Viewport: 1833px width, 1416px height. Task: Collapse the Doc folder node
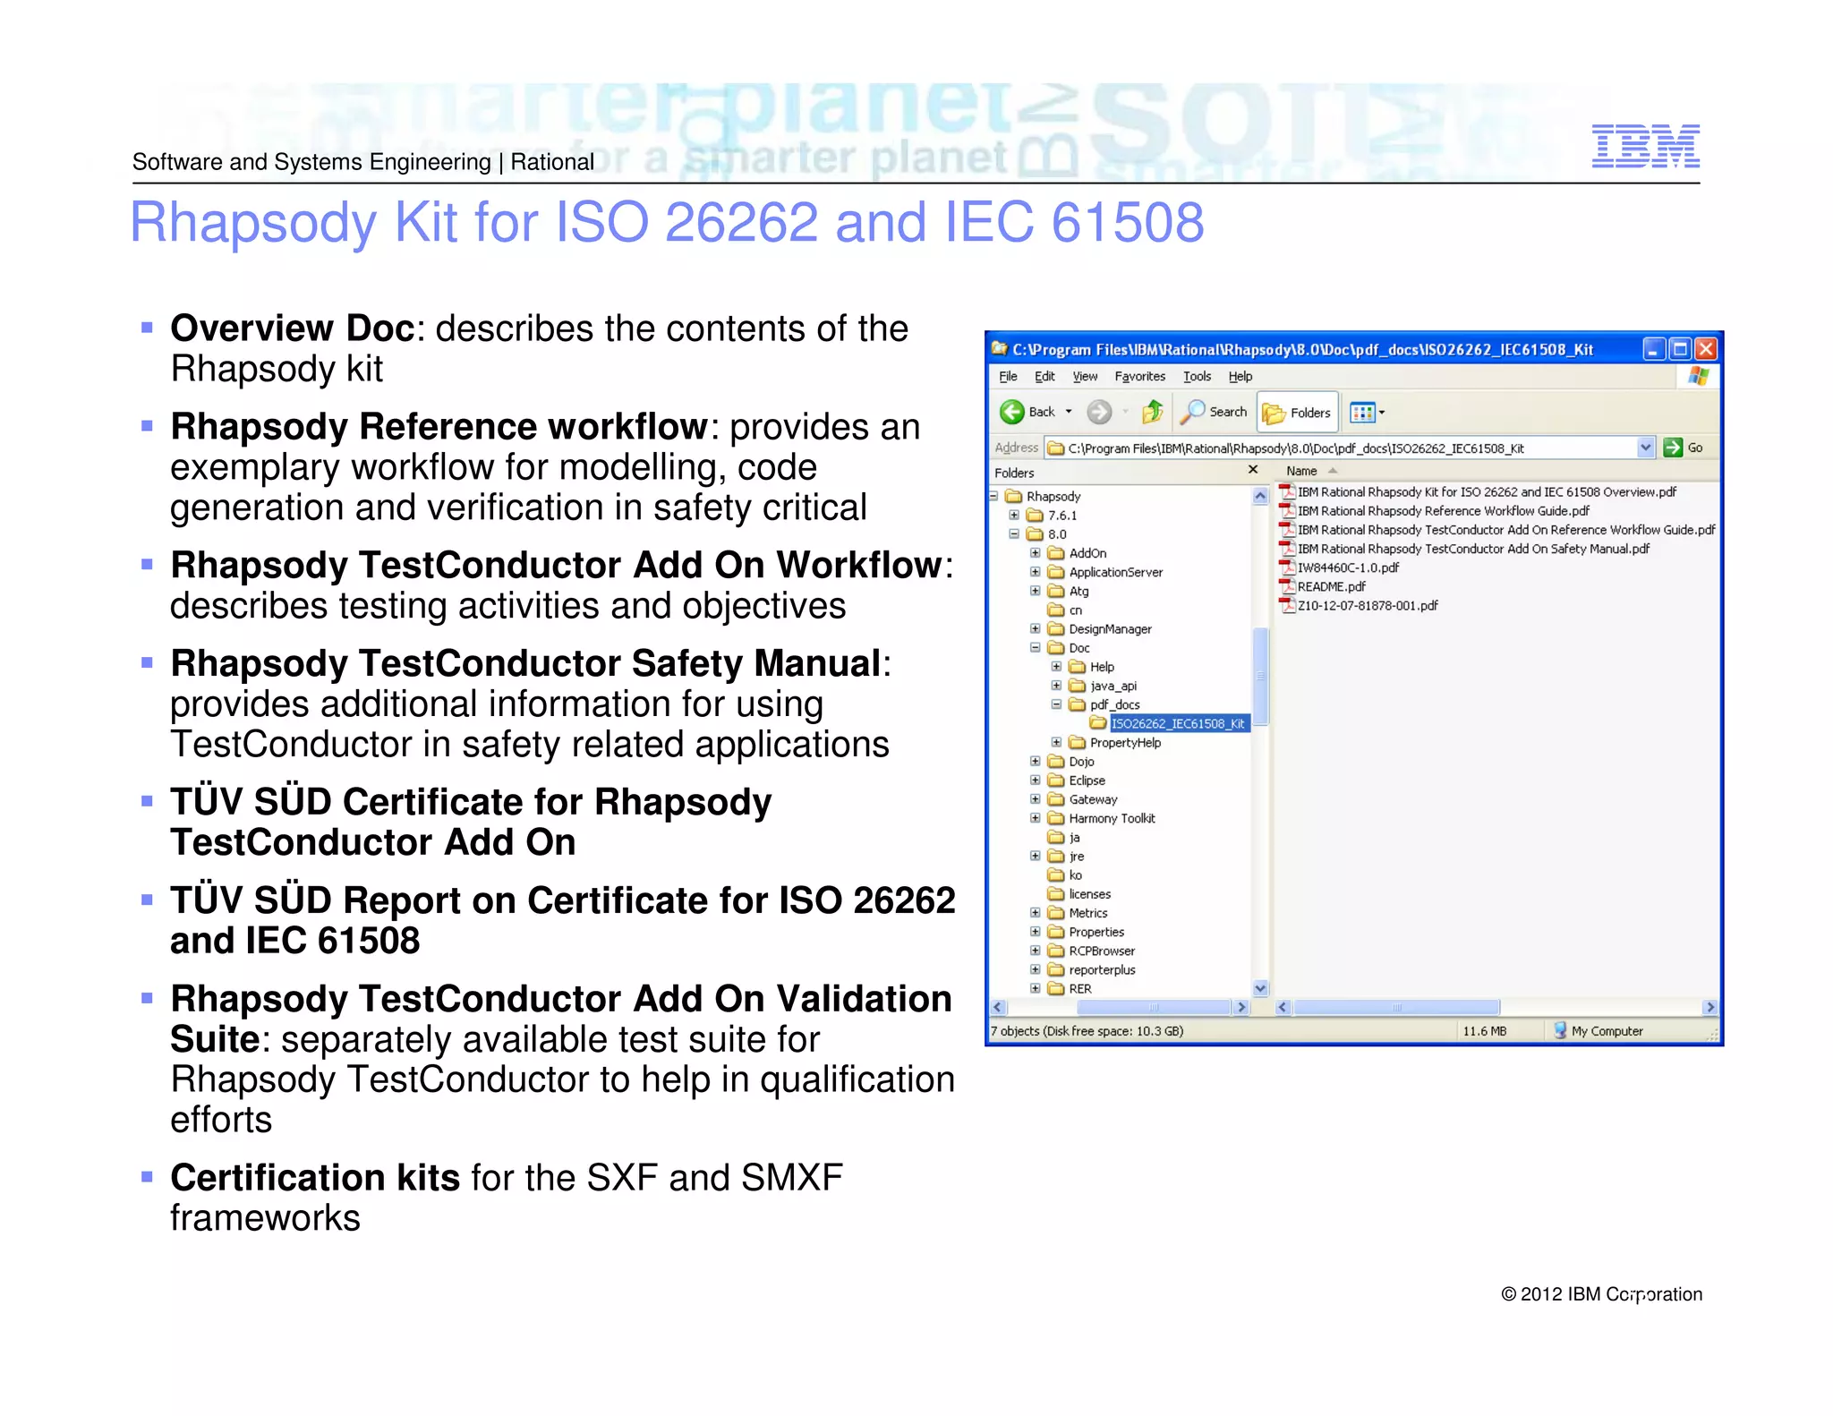point(1036,647)
